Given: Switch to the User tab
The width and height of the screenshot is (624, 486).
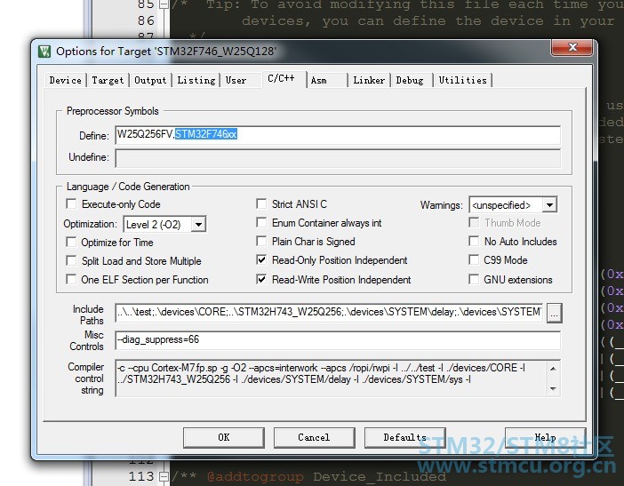Looking at the screenshot, I should click(x=236, y=80).
